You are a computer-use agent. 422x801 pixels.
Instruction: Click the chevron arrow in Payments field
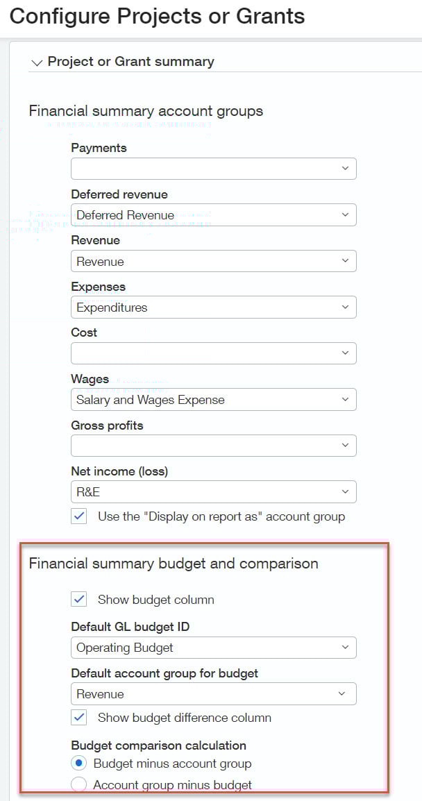pos(345,169)
